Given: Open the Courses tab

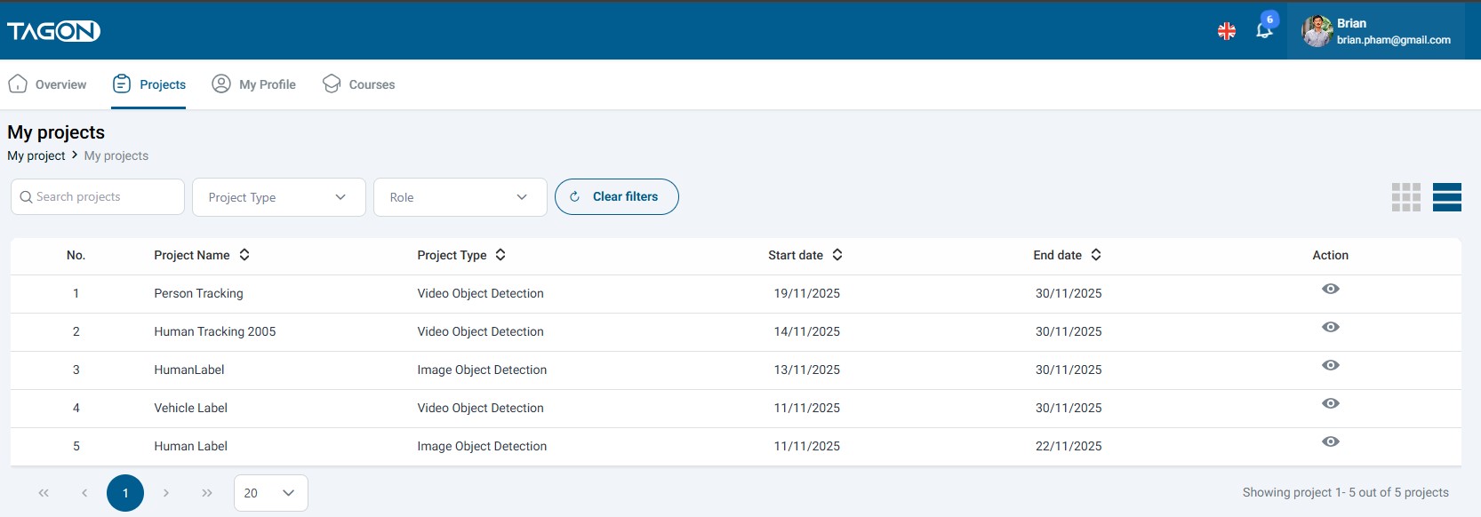Looking at the screenshot, I should point(359,84).
